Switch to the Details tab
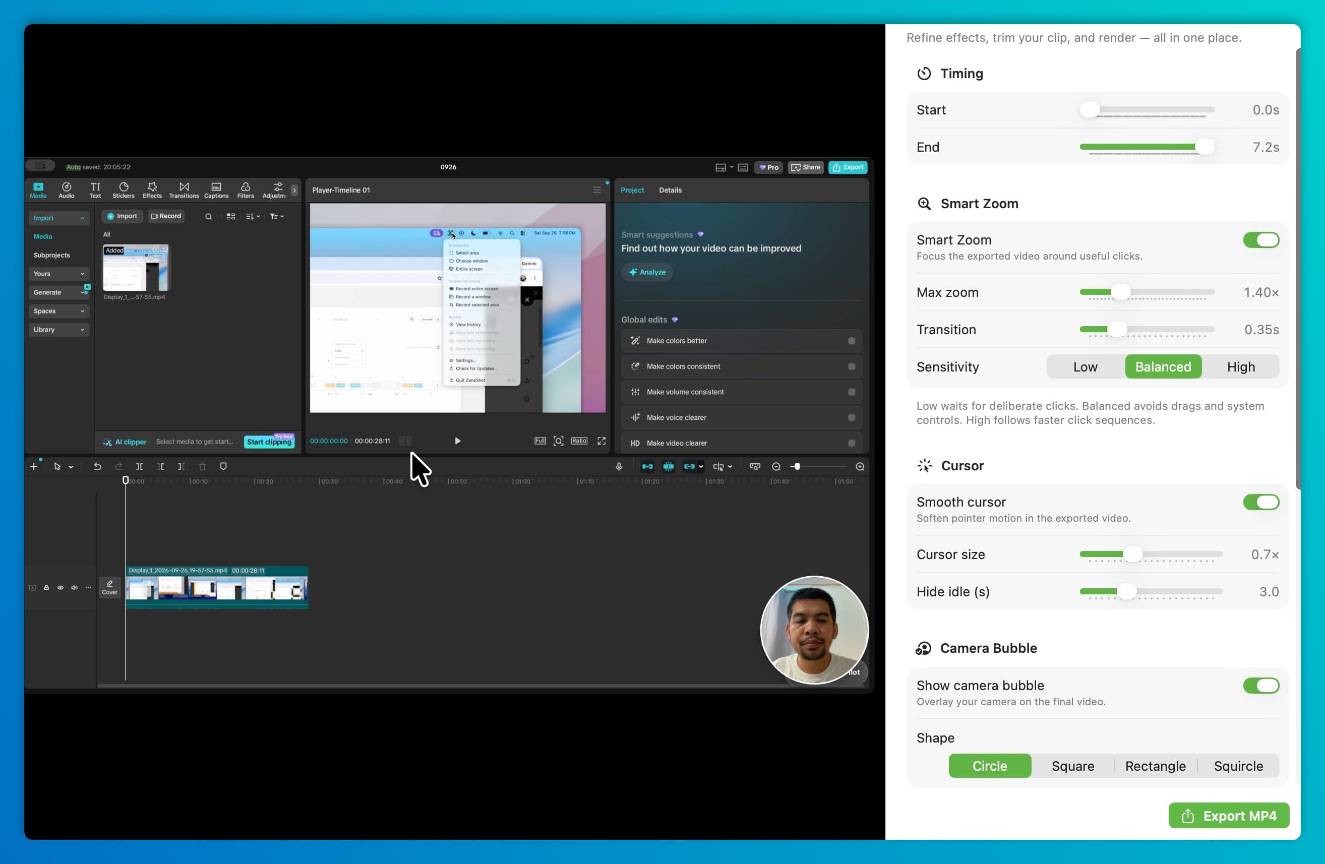 670,190
